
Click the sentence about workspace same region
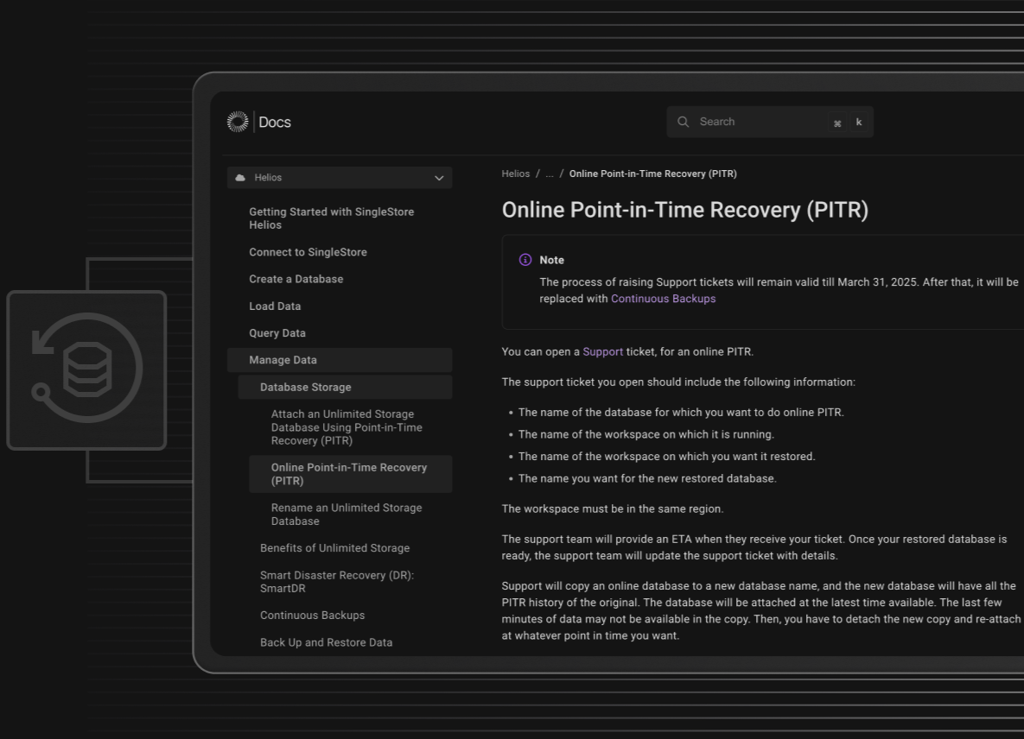(x=613, y=508)
